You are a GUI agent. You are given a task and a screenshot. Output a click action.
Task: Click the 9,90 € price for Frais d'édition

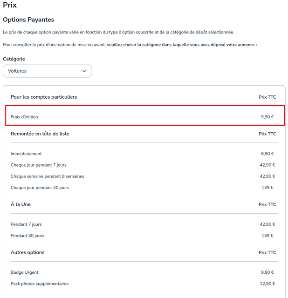pos(267,117)
